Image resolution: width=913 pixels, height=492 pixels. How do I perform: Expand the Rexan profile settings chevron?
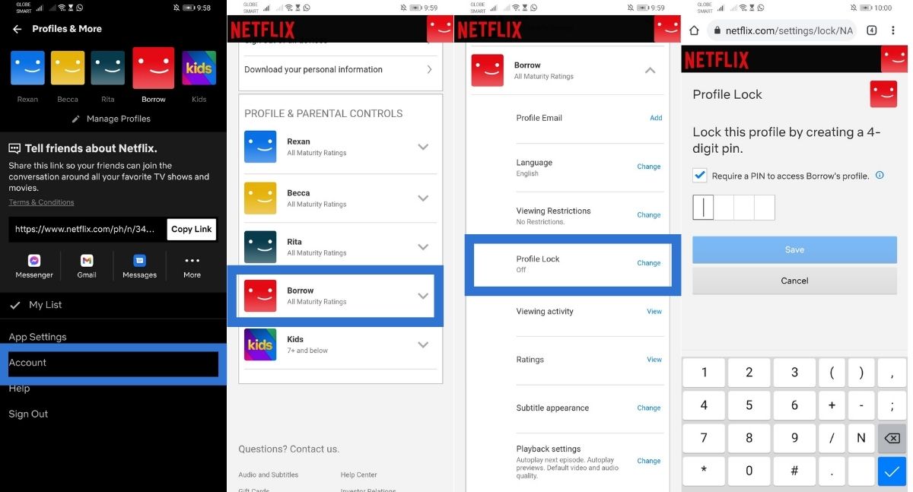click(x=423, y=147)
